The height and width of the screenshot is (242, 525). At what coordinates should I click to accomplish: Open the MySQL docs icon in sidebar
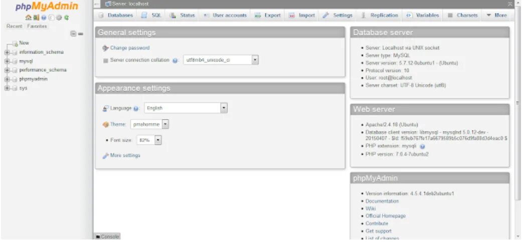[x=51, y=17]
